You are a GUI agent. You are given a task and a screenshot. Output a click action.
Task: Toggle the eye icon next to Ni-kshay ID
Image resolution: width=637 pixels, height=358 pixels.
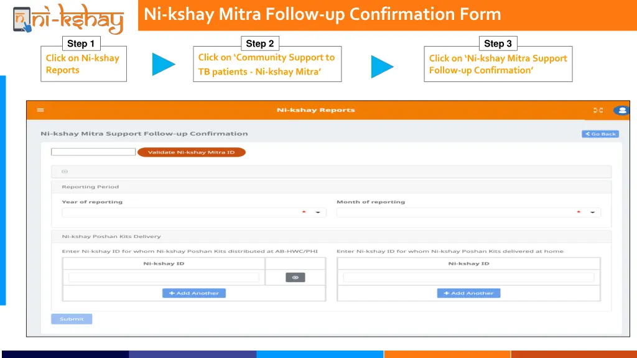(295, 277)
